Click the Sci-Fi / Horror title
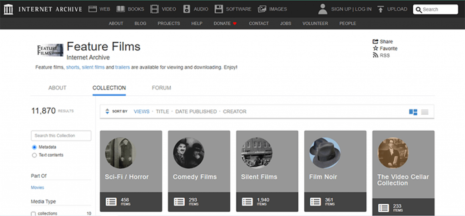The width and height of the screenshot is (465, 216). pos(127,177)
